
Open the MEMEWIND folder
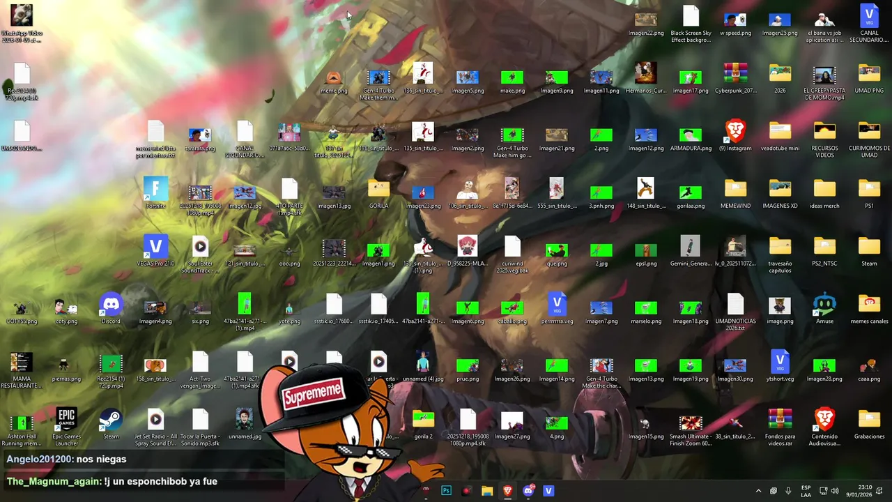735,193
